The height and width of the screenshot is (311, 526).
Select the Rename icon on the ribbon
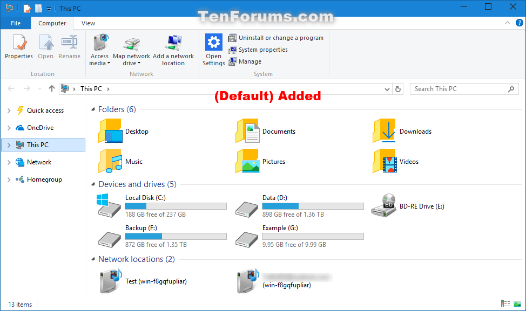[69, 49]
